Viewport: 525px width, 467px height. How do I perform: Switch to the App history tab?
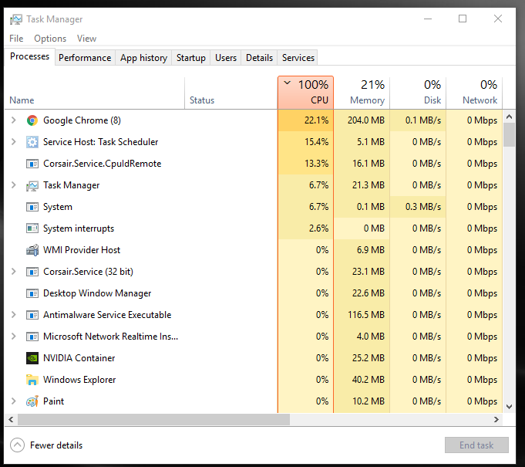tap(143, 58)
